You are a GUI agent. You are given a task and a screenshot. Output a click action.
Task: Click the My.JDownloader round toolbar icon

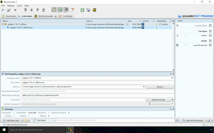click(x=94, y=10)
